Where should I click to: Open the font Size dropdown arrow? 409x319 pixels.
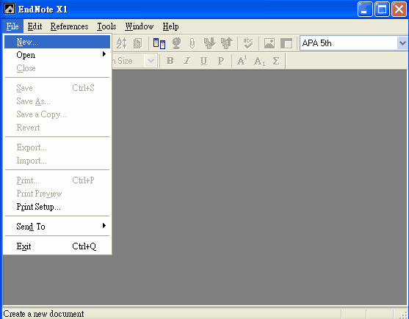151,61
